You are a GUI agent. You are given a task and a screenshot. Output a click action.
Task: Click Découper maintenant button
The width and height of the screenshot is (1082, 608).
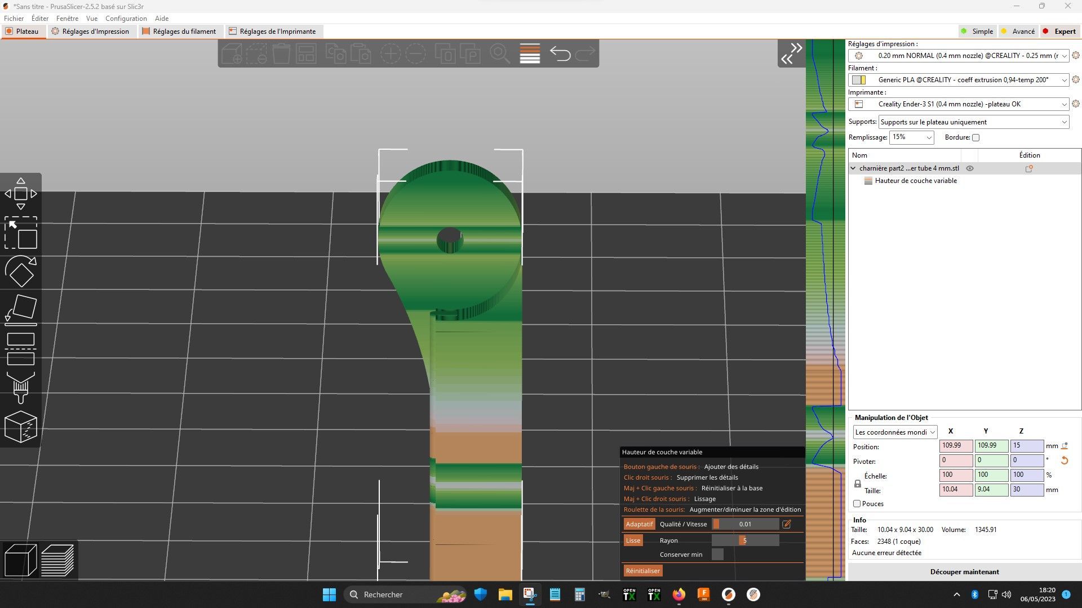[x=964, y=571]
